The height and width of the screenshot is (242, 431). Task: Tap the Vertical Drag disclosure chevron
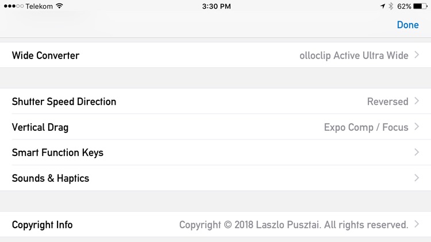pyautogui.click(x=417, y=127)
